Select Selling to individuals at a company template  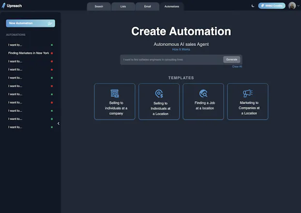[x=115, y=102]
